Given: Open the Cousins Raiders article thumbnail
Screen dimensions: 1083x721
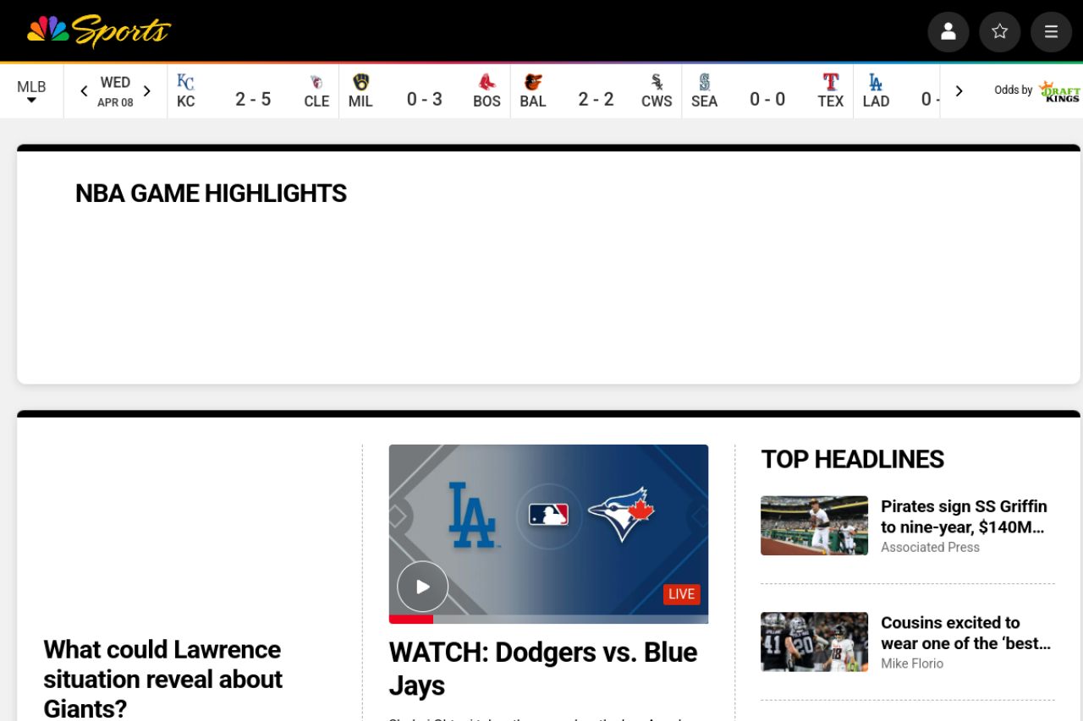Looking at the screenshot, I should [814, 642].
